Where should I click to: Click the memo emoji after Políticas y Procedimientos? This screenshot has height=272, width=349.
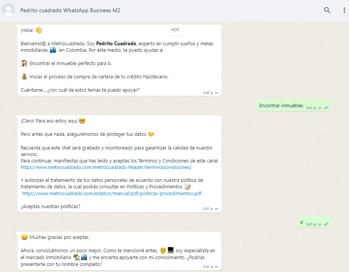(x=187, y=187)
